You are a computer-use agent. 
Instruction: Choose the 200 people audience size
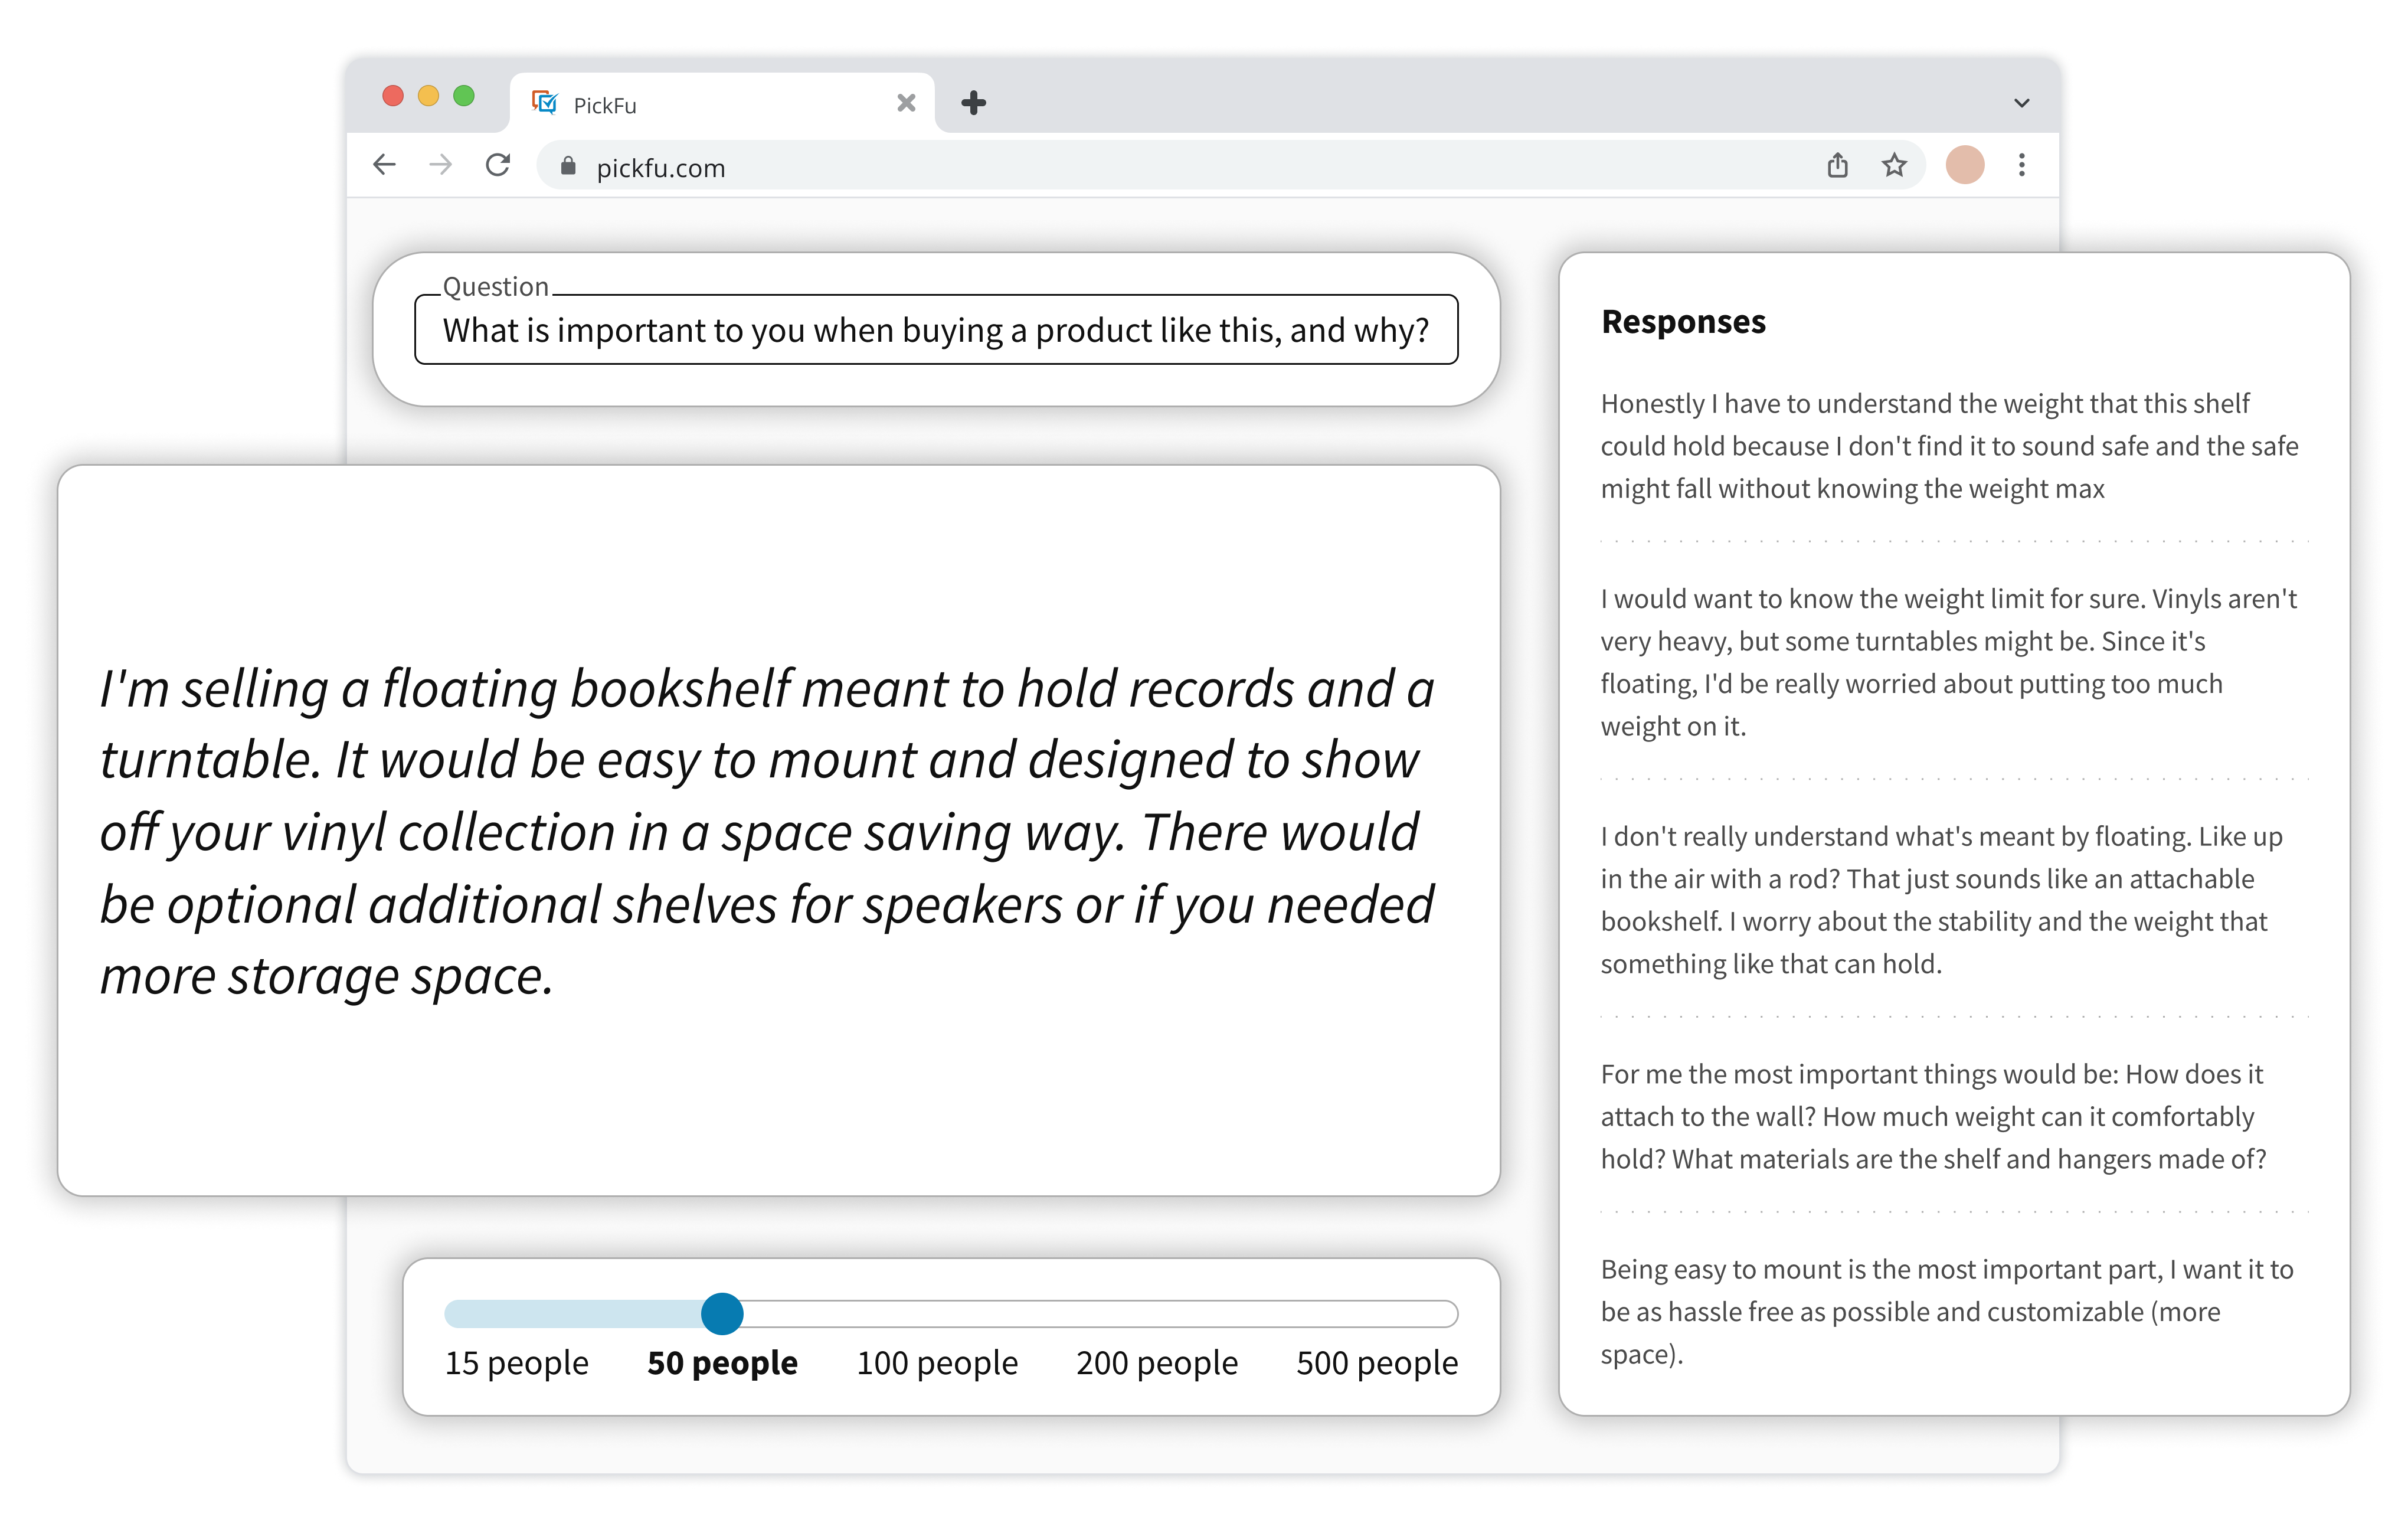[1157, 1362]
